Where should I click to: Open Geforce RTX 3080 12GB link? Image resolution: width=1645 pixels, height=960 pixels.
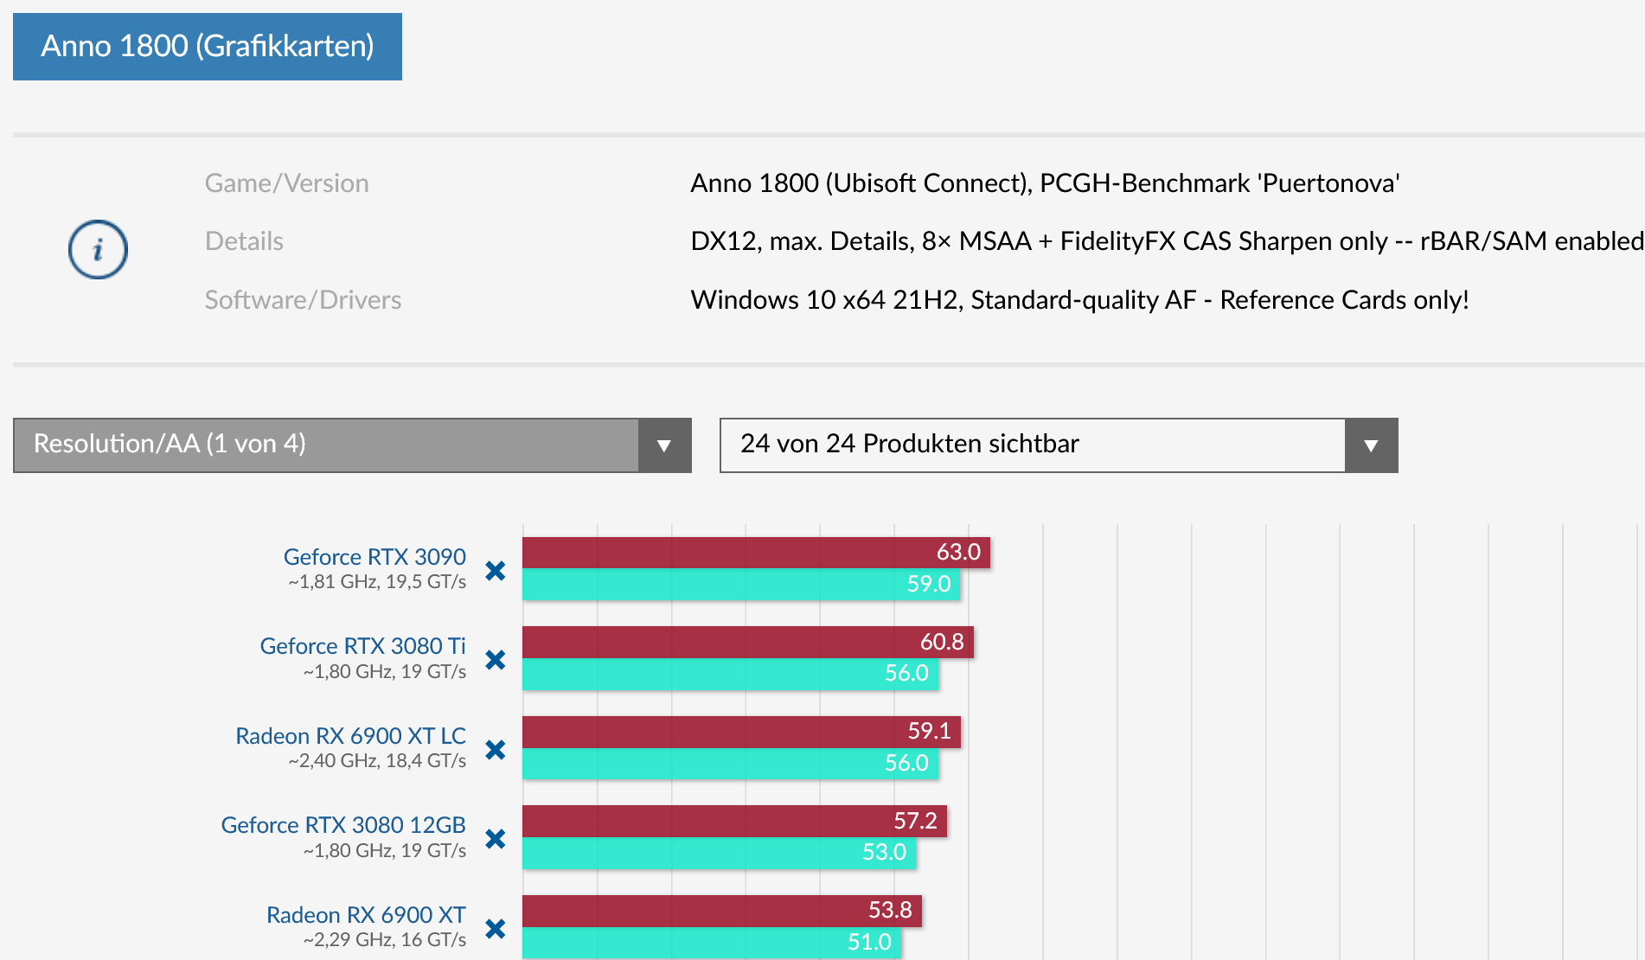[x=343, y=825]
